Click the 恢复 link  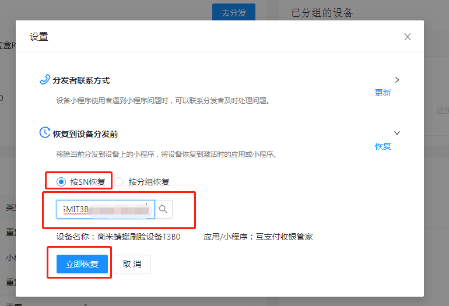point(383,146)
